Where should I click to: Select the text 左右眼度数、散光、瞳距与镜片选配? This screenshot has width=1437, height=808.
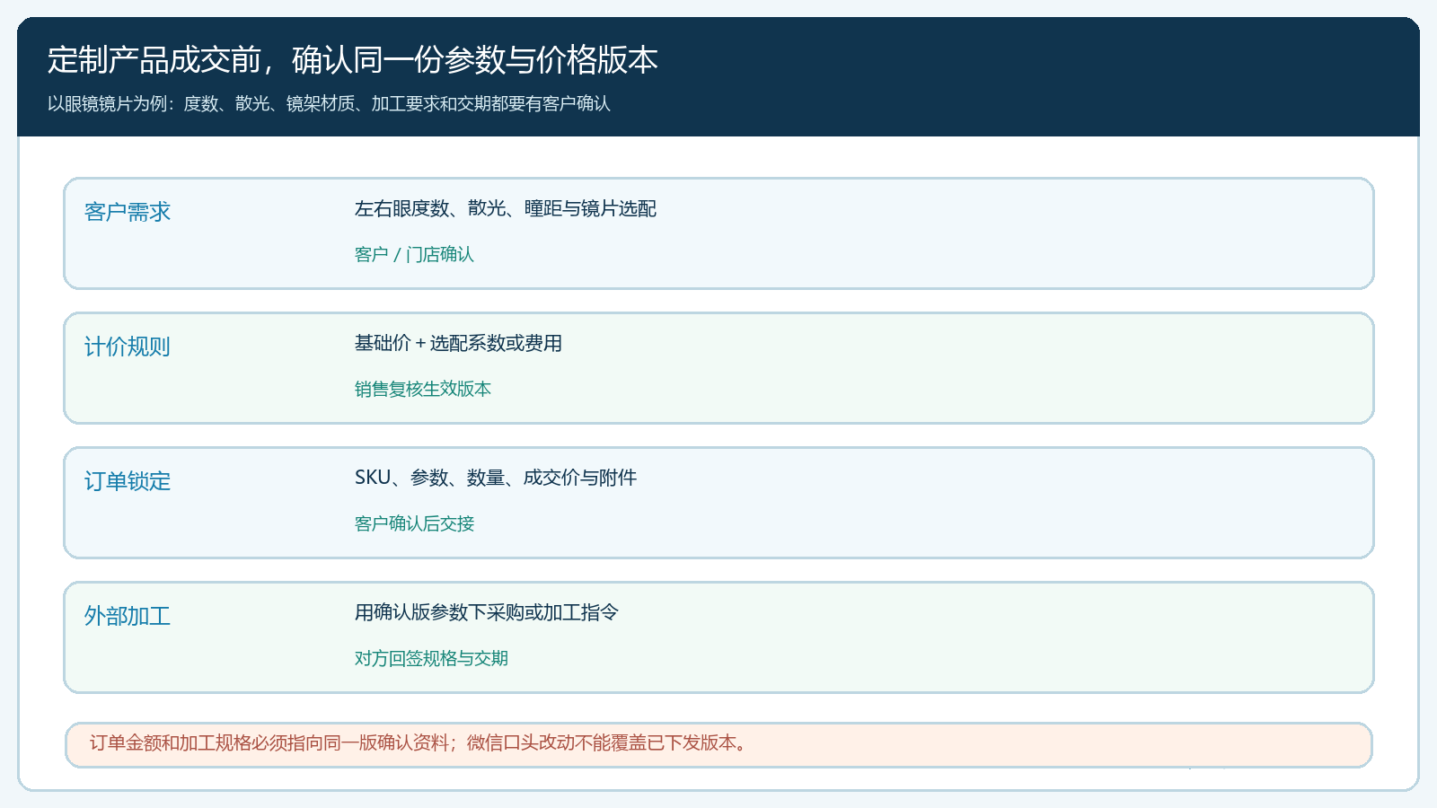[x=505, y=208]
